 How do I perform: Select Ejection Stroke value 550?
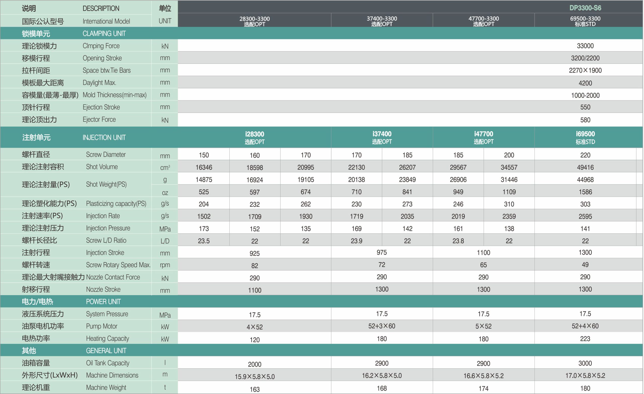(x=585, y=107)
